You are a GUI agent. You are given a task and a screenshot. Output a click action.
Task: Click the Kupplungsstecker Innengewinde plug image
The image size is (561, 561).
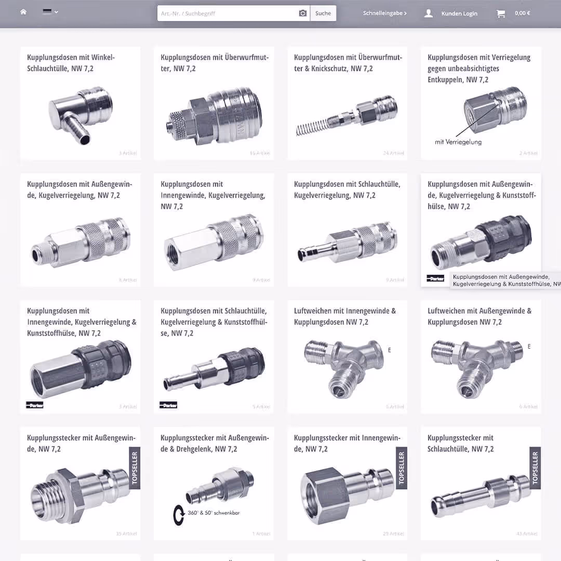[x=347, y=496]
